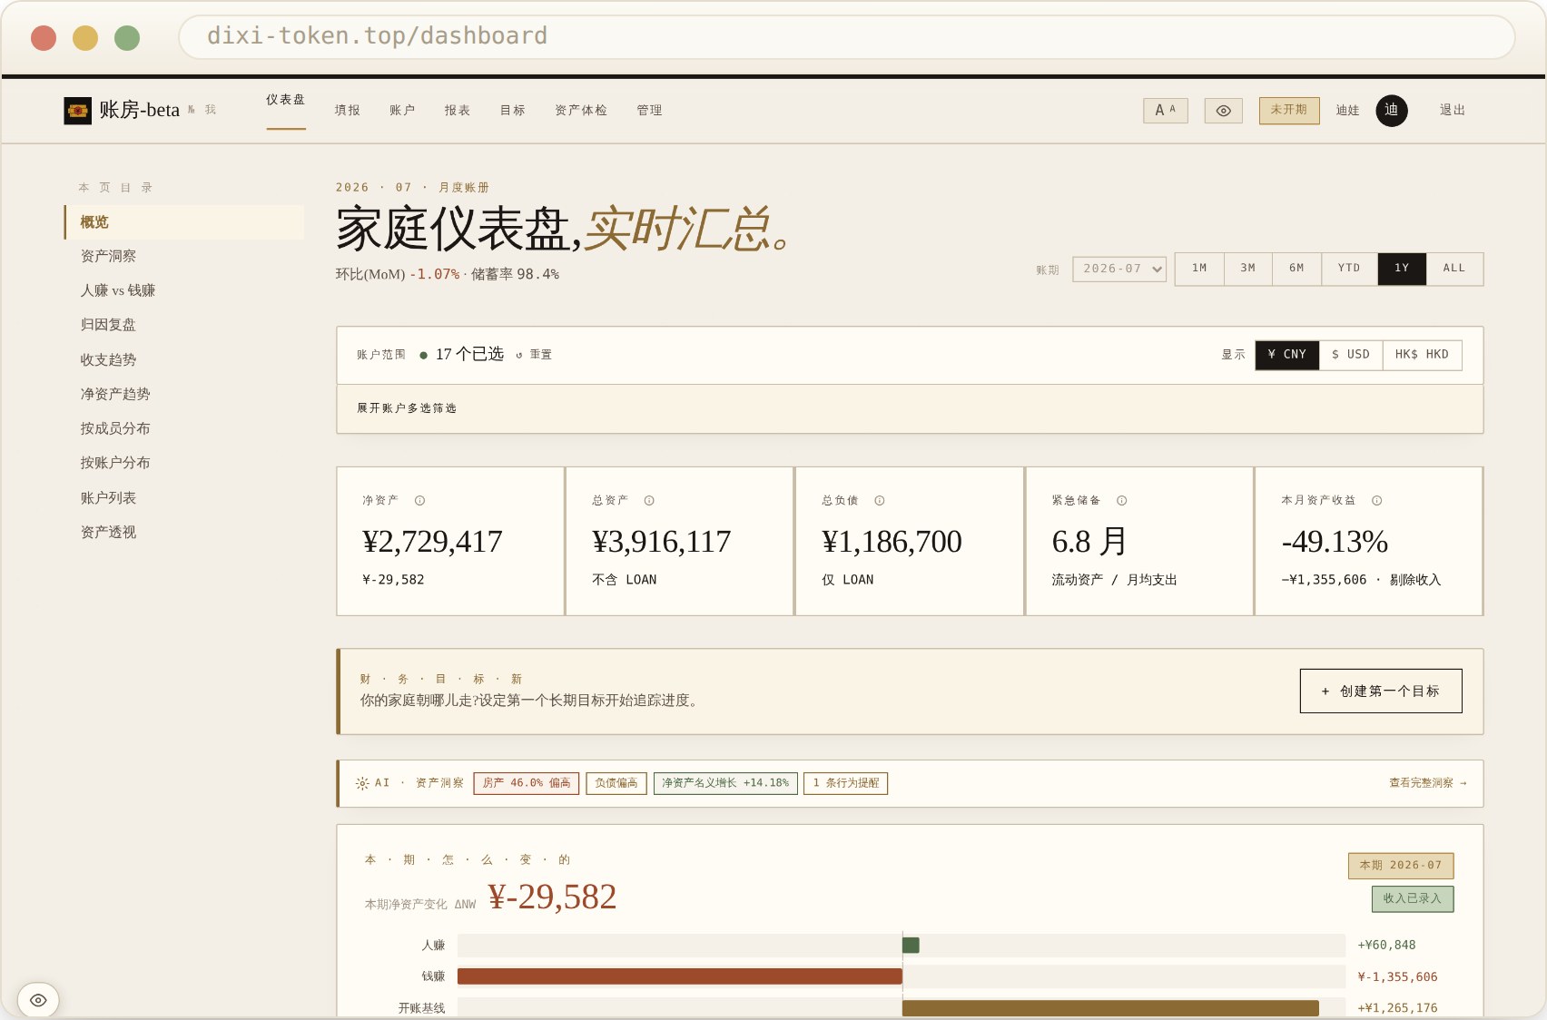1547x1020 pixels.
Task: Open the 迪 user avatar
Action: [1391, 111]
